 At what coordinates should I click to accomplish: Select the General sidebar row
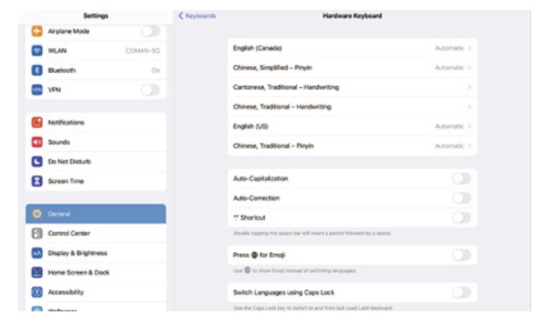pos(96,213)
